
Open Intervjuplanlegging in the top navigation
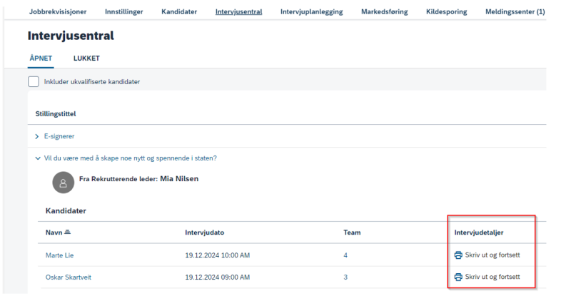coord(311,11)
